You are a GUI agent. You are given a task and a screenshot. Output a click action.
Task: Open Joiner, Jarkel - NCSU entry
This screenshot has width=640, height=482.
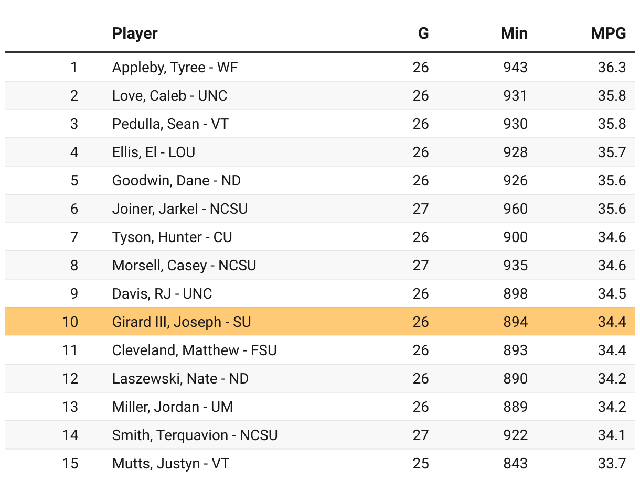179,209
